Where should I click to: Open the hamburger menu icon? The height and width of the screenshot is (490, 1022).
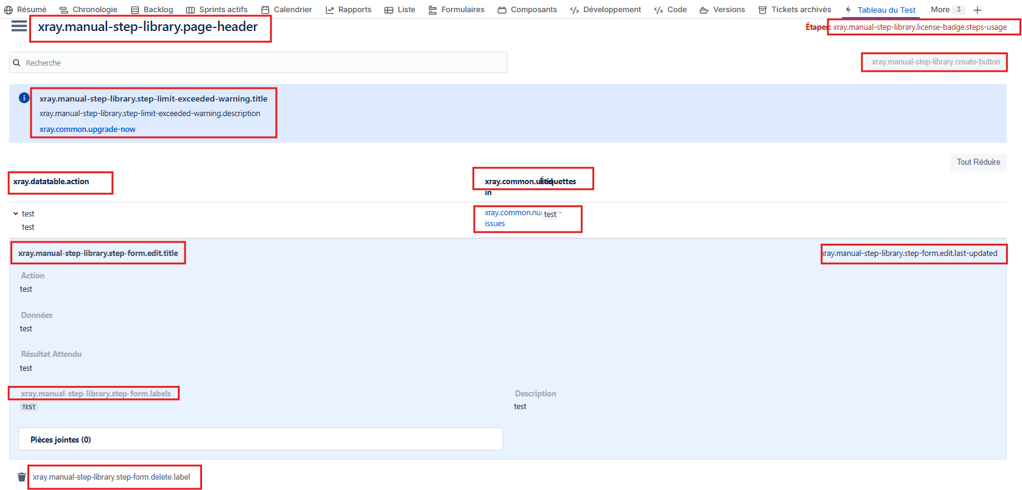pyautogui.click(x=19, y=26)
